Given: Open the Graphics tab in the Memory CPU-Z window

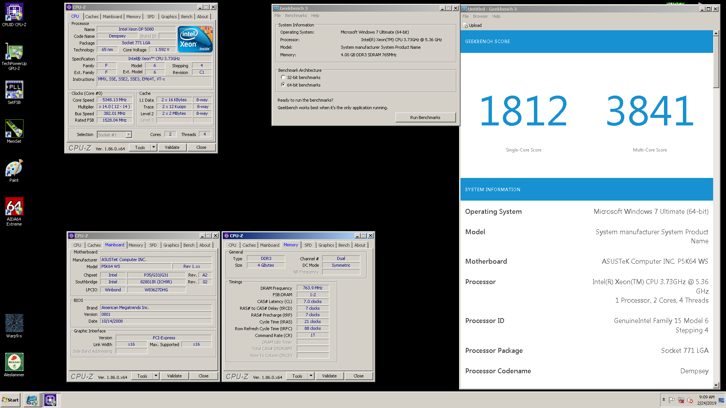Looking at the screenshot, I should tap(326, 245).
